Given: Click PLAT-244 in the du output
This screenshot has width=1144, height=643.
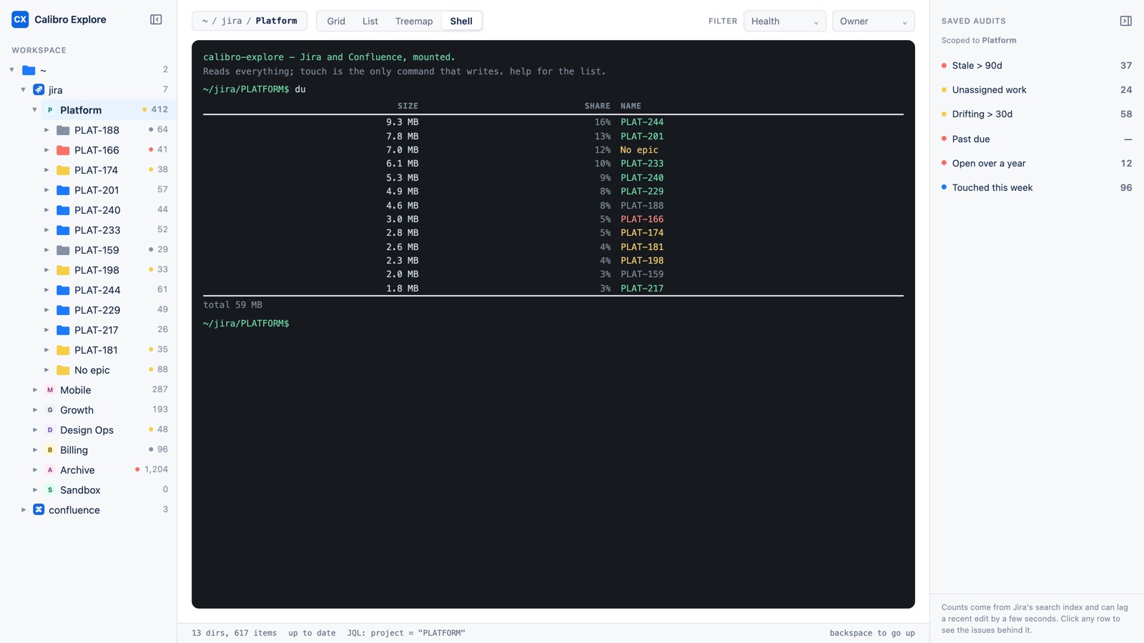Looking at the screenshot, I should 642,122.
